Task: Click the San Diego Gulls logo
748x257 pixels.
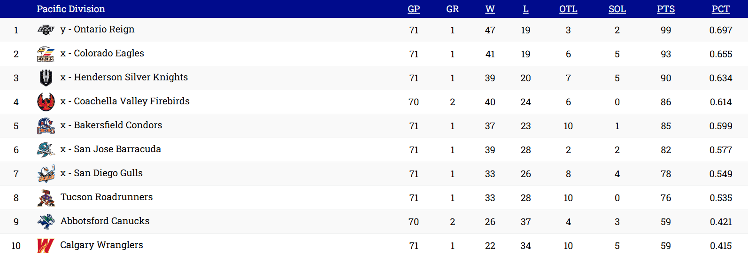Action: [46, 174]
